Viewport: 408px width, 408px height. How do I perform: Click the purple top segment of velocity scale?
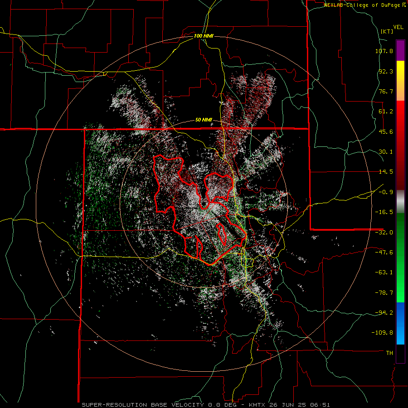[x=400, y=50]
